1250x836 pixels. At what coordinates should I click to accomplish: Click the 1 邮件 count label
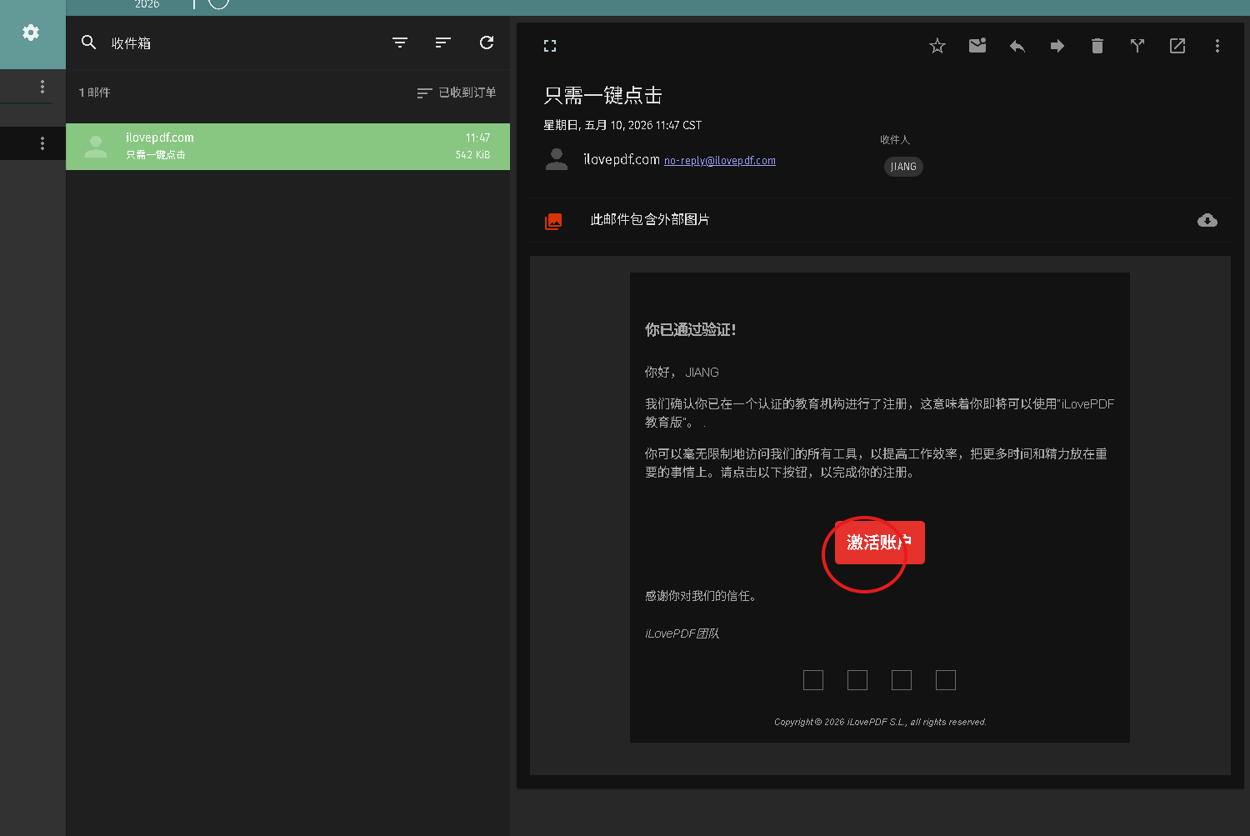[94, 93]
